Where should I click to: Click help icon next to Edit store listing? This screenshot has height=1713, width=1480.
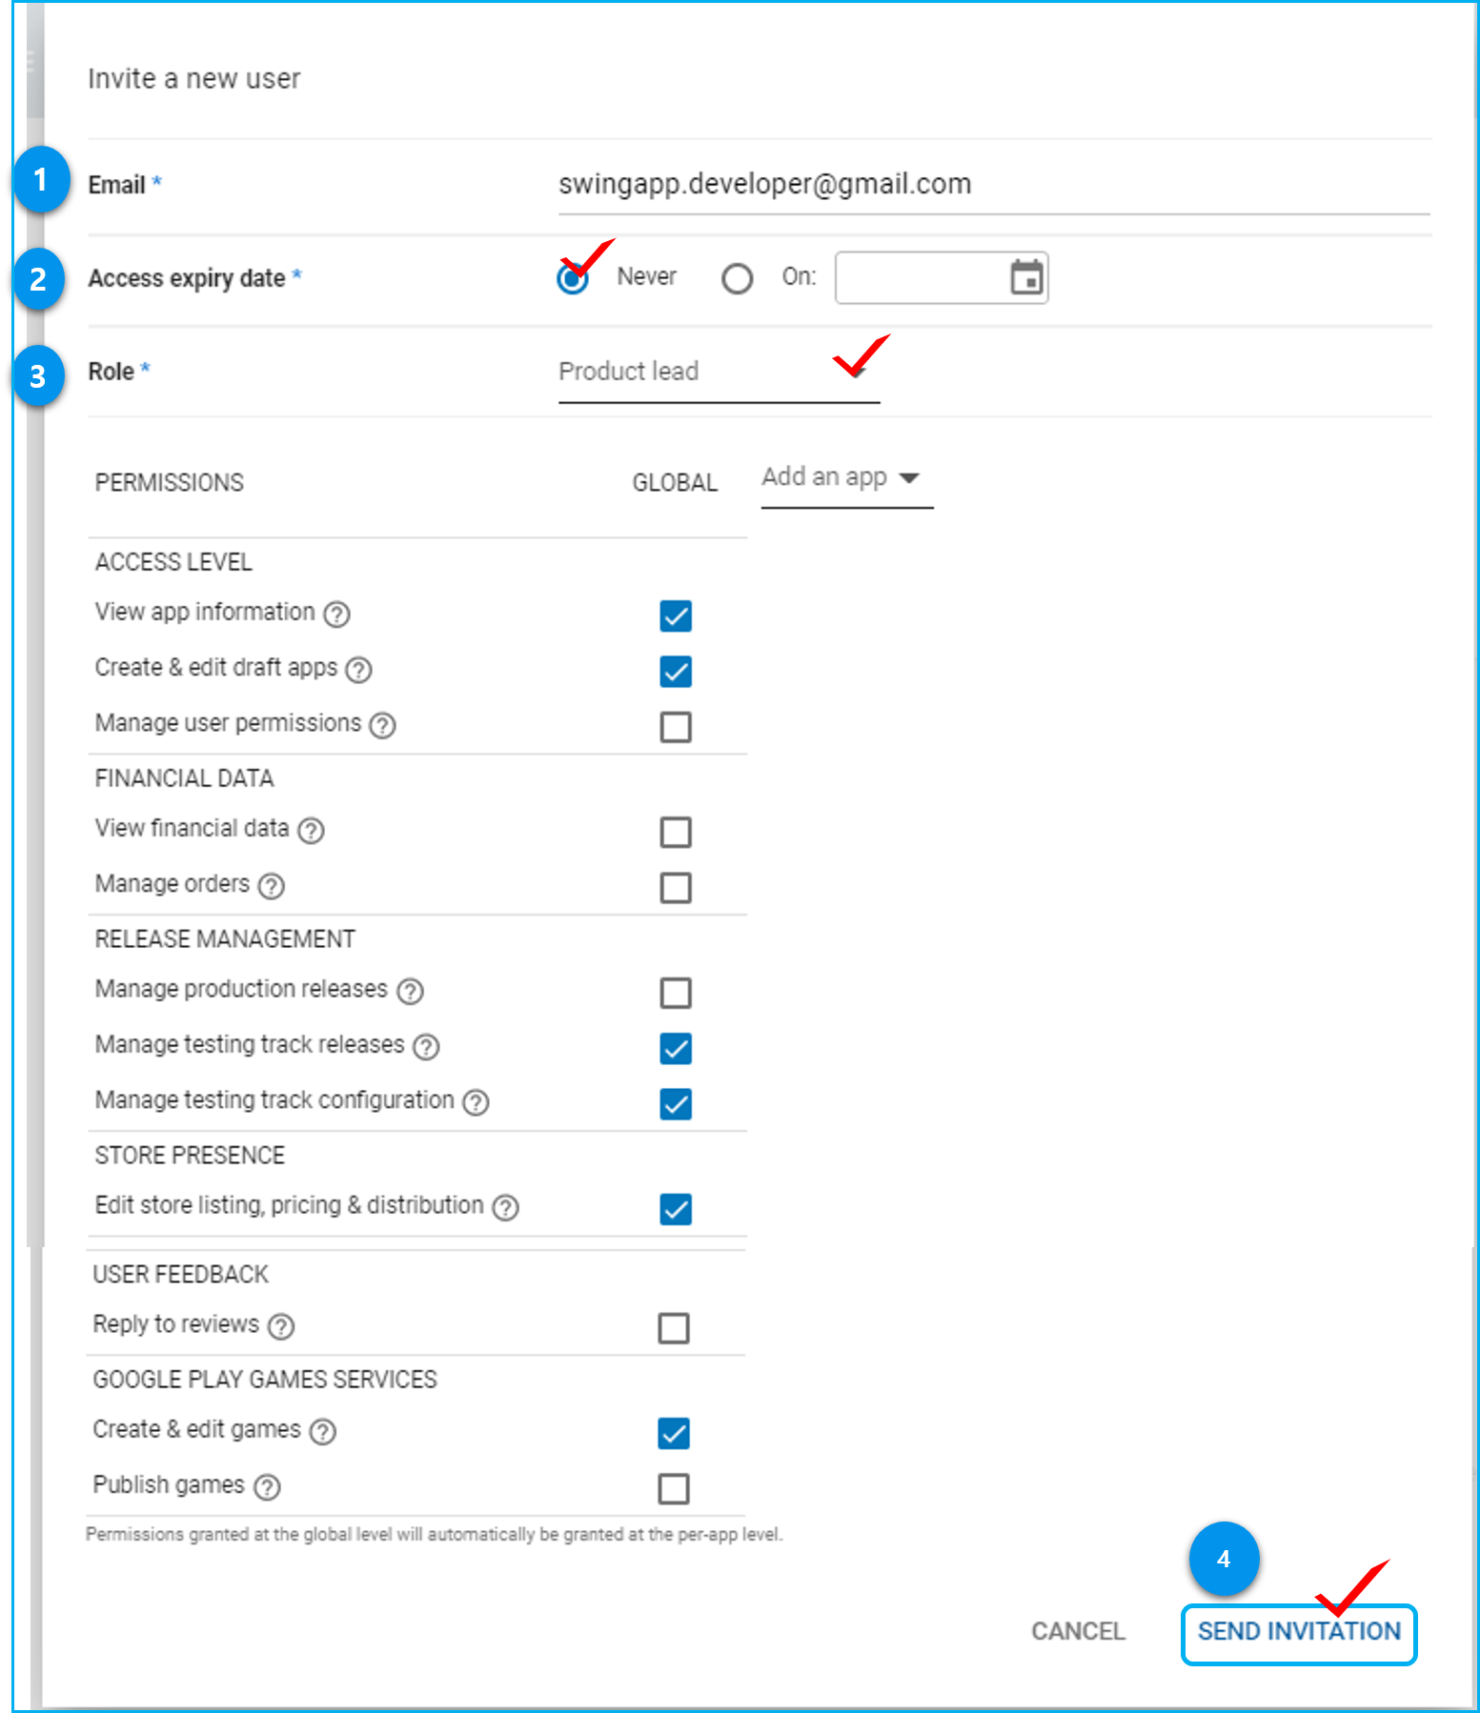(505, 1208)
